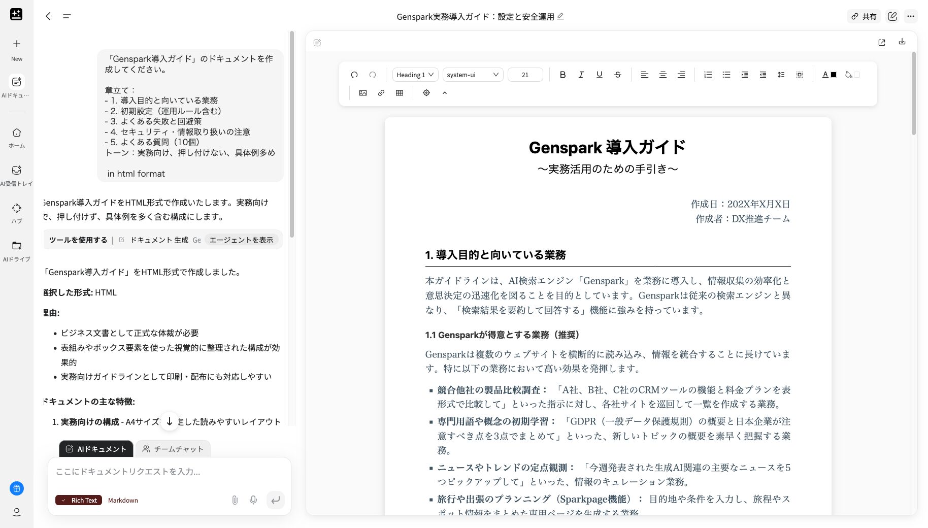This screenshot has width=928, height=528.
Task: Collapse the toolbar with the chevron
Action: coord(445,93)
